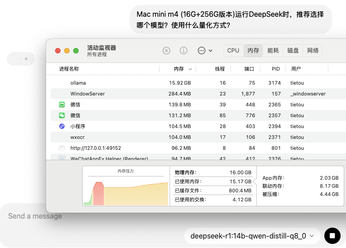Click the 内存压力 graph

(x=126, y=186)
